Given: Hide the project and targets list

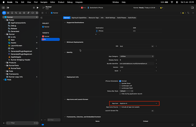Looking at the screenshot, I should click(x=42, y=18).
